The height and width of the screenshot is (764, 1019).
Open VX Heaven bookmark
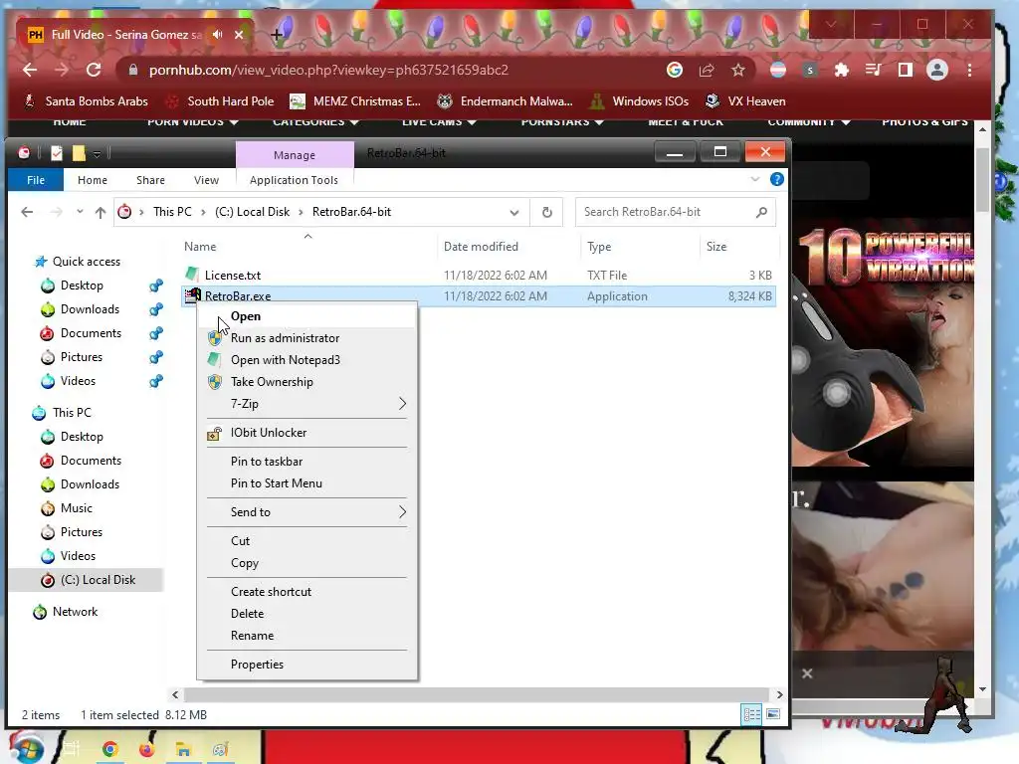click(745, 101)
